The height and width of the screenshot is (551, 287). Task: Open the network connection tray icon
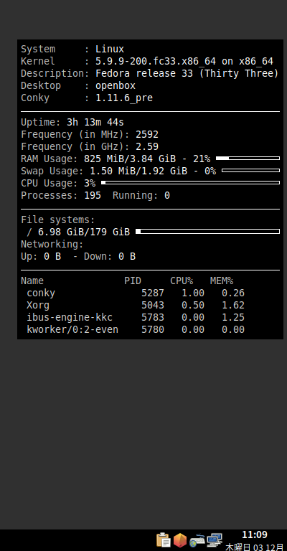click(215, 540)
